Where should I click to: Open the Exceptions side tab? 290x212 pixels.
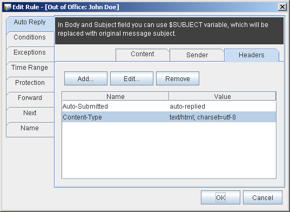pyautogui.click(x=30, y=54)
